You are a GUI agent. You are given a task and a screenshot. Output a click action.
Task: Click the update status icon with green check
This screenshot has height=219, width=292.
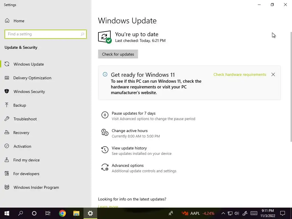[x=105, y=37]
